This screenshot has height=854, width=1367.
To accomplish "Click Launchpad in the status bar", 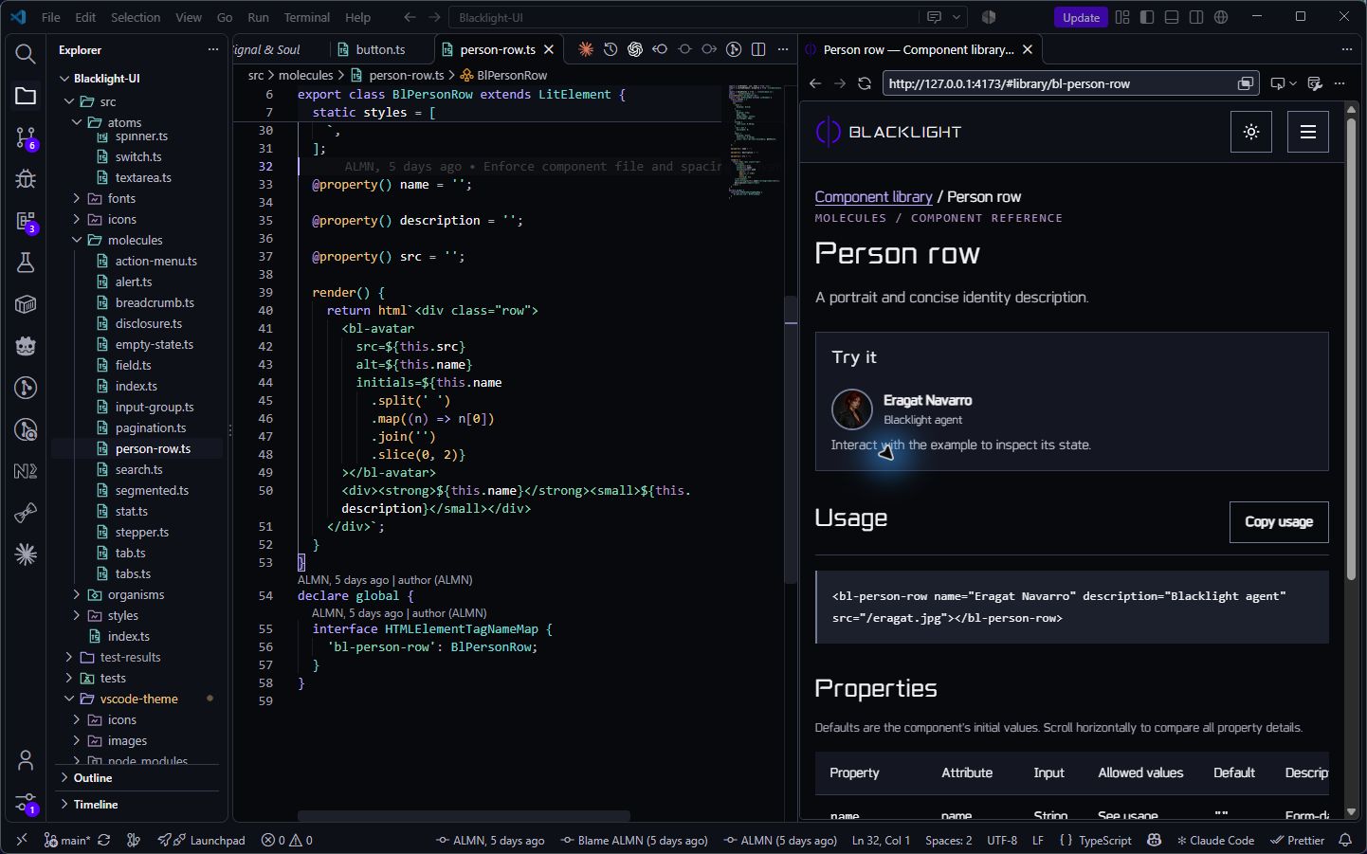I will pos(202,840).
